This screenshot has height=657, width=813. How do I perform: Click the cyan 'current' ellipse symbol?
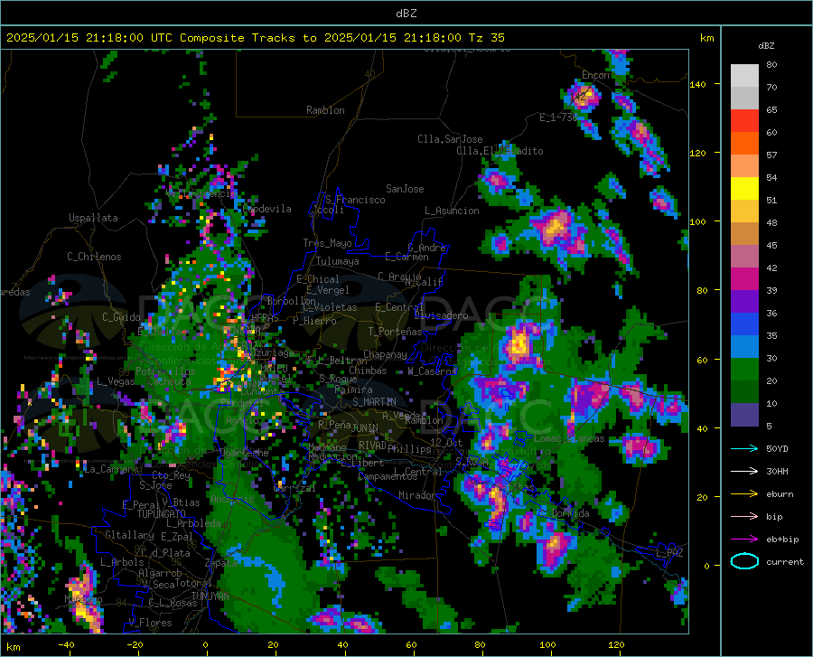[744, 561]
